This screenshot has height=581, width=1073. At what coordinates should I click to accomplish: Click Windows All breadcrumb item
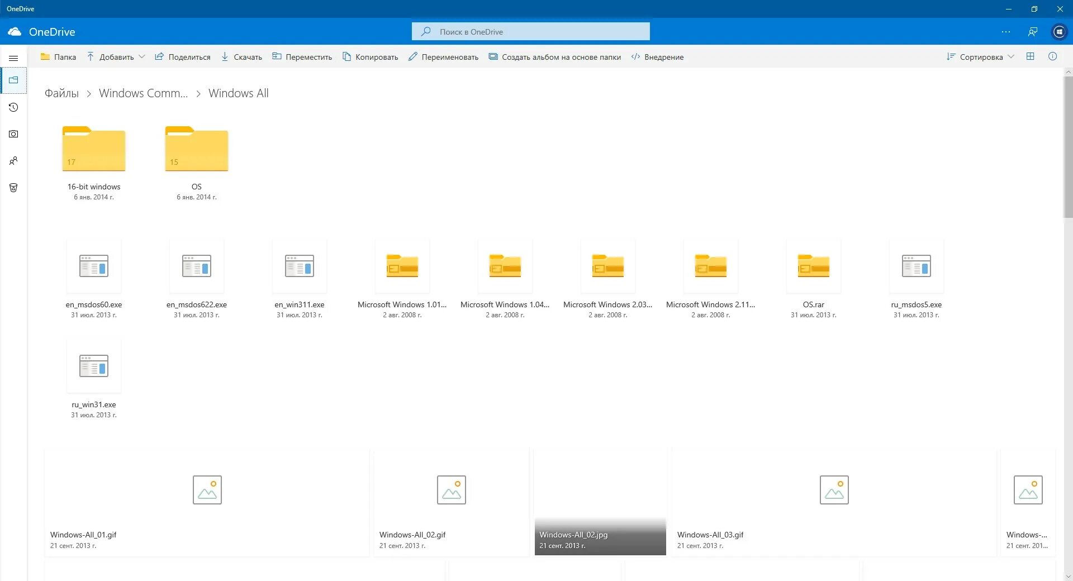tap(239, 93)
